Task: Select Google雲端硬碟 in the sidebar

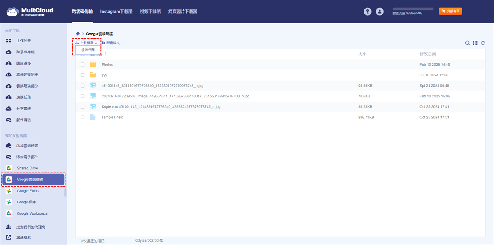Action: 33,180
